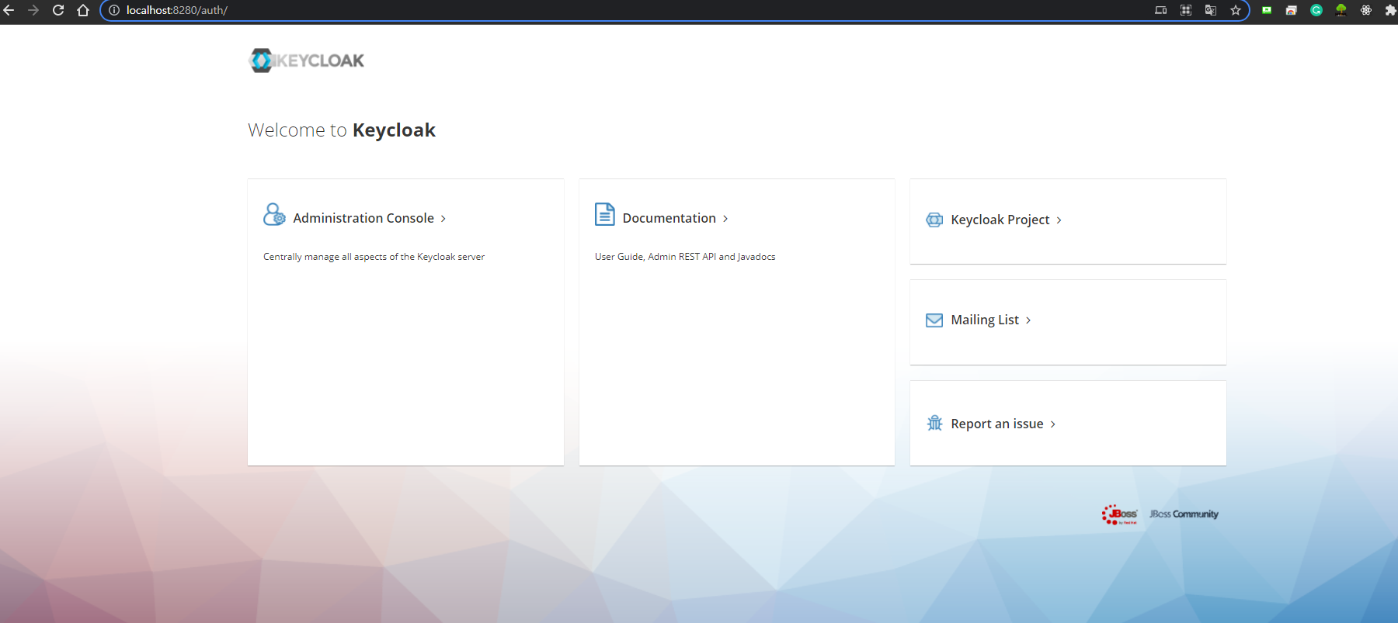The image size is (1398, 623).
Task: Click 'Centrally manage all aspects of the Keycloak server' text
Action: pyautogui.click(x=374, y=257)
